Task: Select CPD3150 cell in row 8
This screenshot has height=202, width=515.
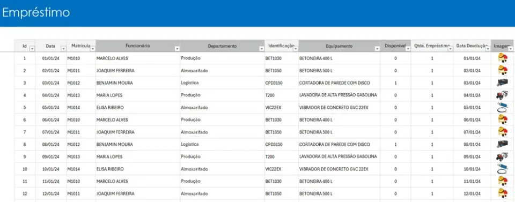Action: pos(282,145)
